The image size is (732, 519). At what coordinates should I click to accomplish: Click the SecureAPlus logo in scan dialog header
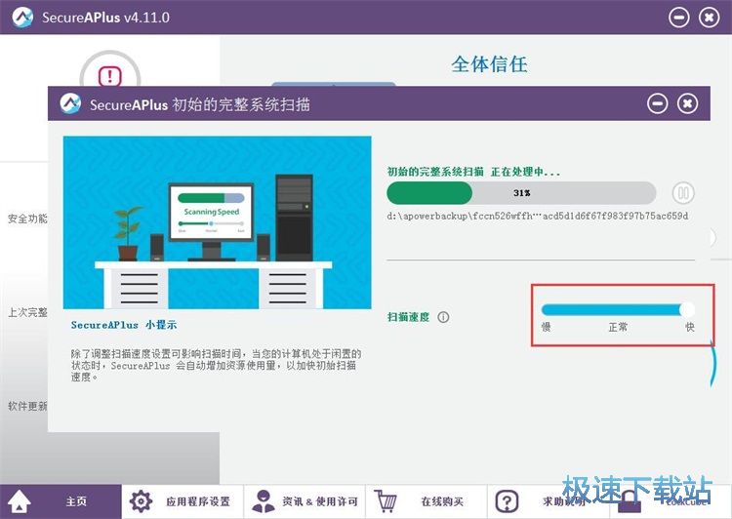70,103
